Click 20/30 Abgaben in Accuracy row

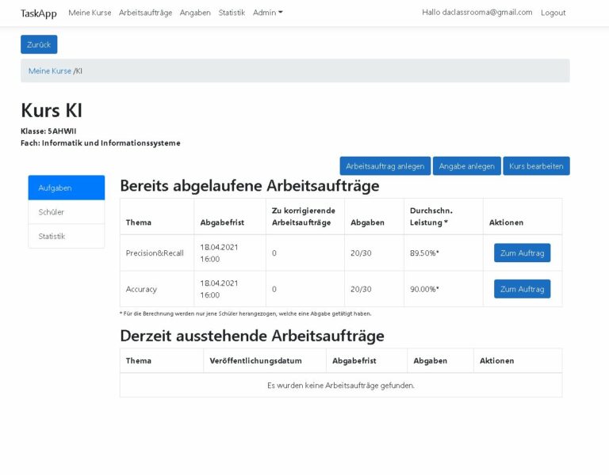tap(361, 289)
